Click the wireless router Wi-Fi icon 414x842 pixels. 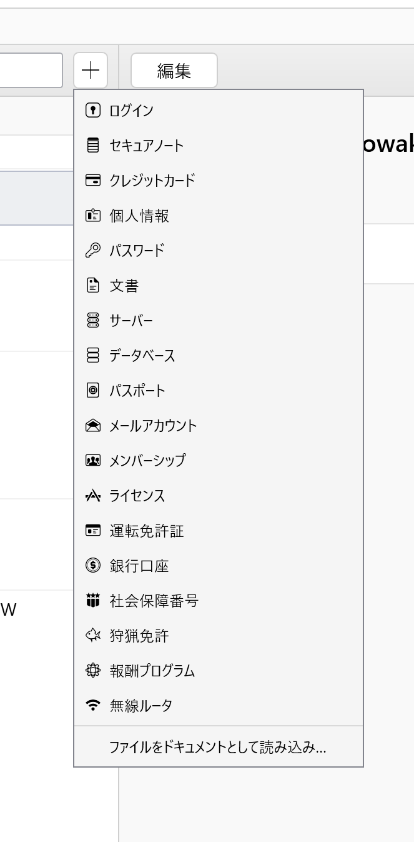tap(92, 706)
